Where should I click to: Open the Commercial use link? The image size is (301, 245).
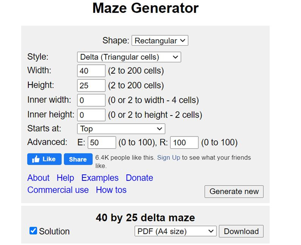(x=58, y=190)
